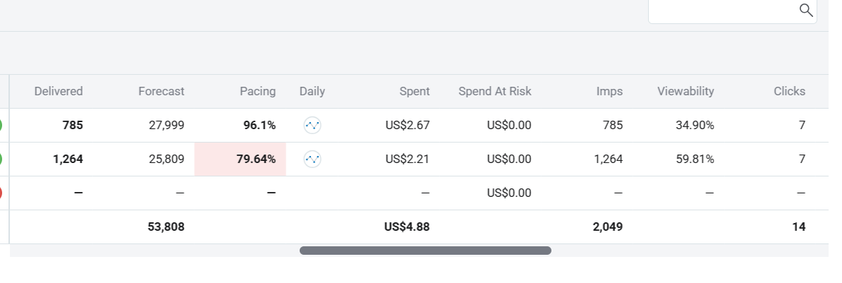
Task: Sort by the Delivered column header
Action: [59, 91]
